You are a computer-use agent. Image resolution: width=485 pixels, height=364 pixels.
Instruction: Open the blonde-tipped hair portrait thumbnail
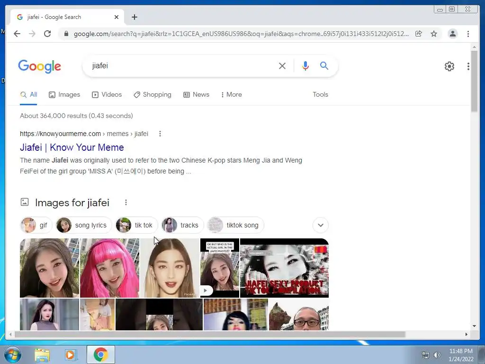[170, 268]
